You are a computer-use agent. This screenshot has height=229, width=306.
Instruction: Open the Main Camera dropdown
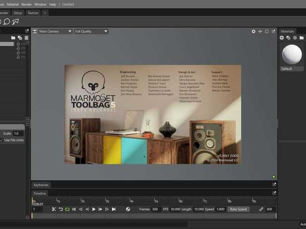coord(55,31)
